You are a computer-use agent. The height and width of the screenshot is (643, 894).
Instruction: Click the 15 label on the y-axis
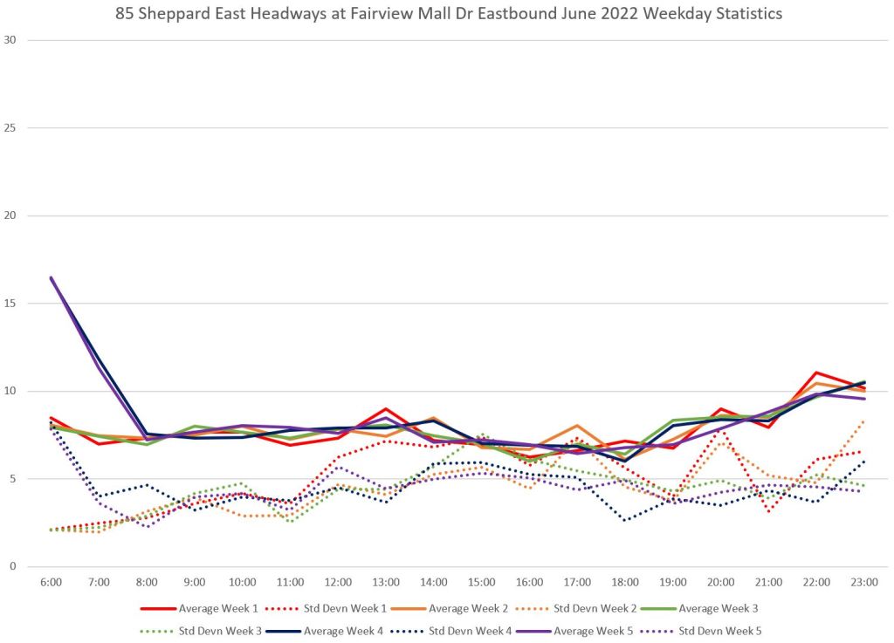coord(10,304)
